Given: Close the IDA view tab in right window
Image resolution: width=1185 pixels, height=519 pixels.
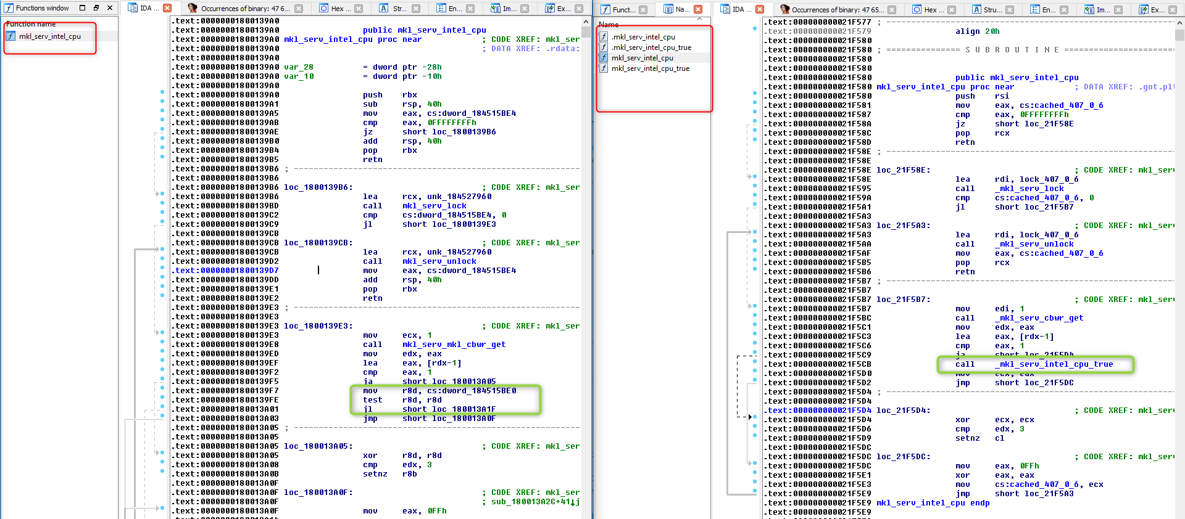Looking at the screenshot, I should pyautogui.click(x=760, y=9).
